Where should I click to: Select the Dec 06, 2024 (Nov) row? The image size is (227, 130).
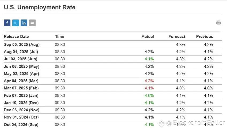pyautogui.click(x=113, y=110)
